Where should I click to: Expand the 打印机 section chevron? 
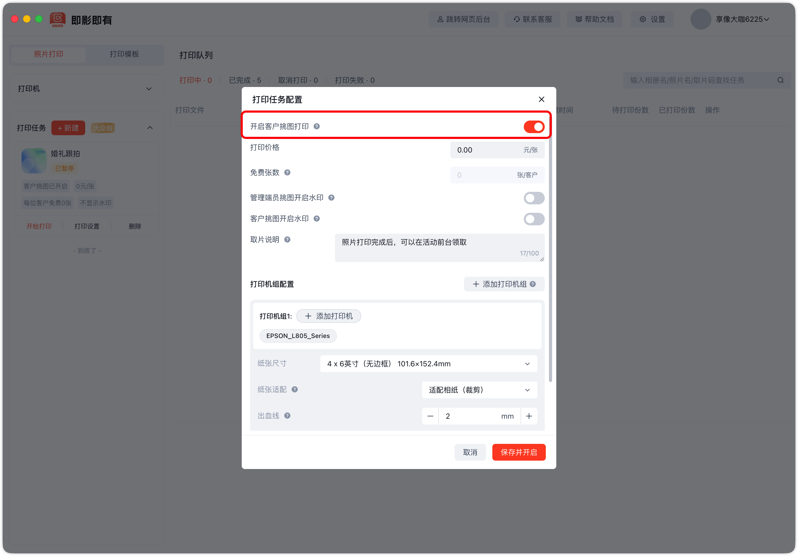(149, 89)
